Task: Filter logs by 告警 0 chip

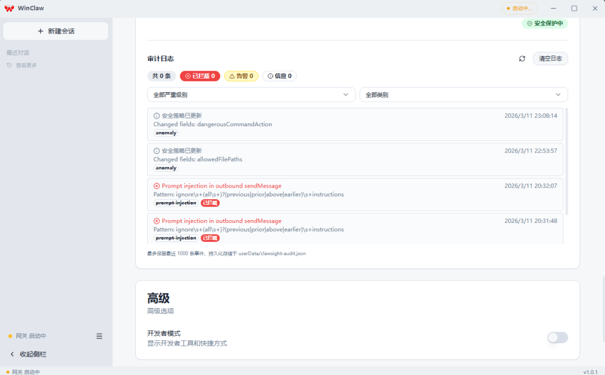Action: tap(241, 76)
